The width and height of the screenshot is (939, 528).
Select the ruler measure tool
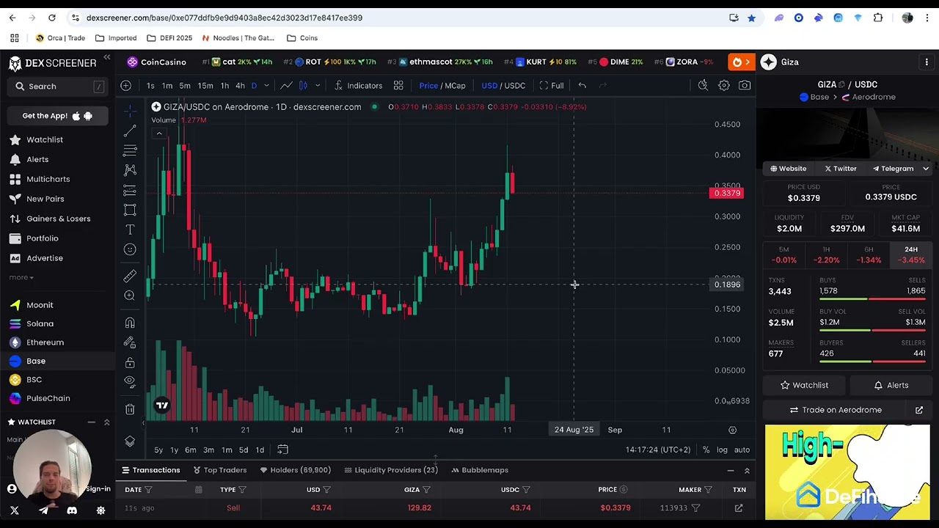130,276
